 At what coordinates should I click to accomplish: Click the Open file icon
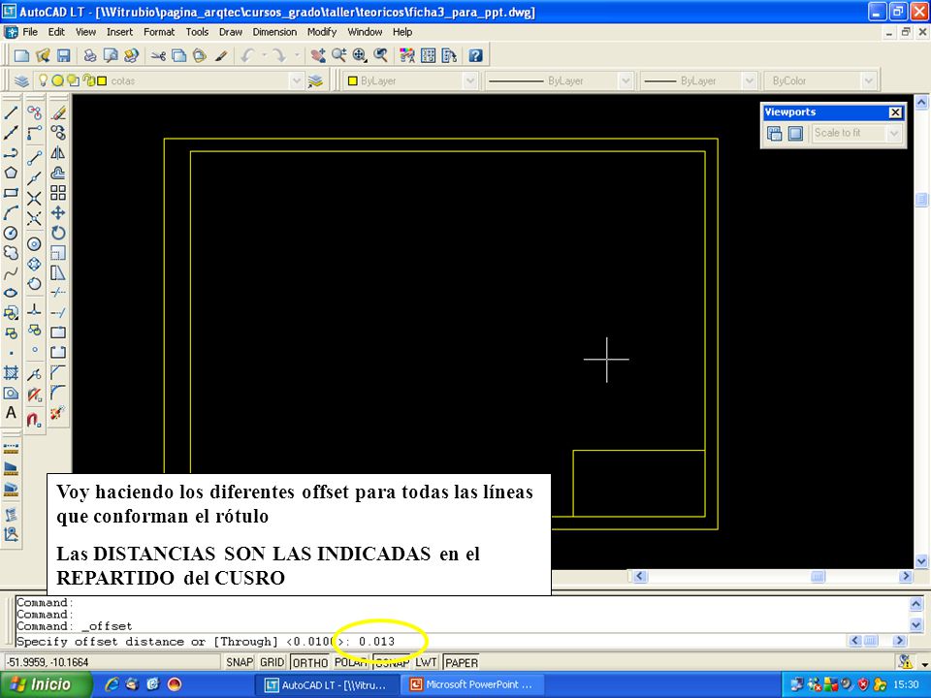[43, 56]
